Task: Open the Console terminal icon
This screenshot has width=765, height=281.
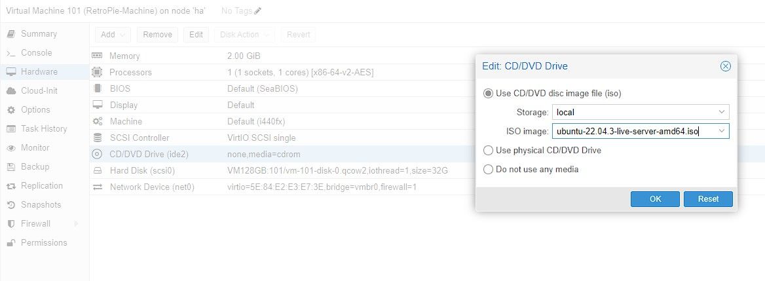Action: pyautogui.click(x=10, y=53)
